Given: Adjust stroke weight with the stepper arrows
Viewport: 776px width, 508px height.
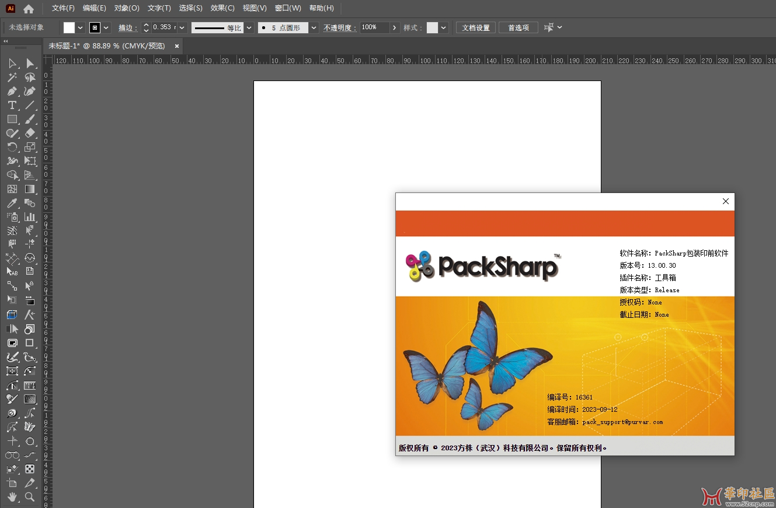Looking at the screenshot, I should pyautogui.click(x=146, y=27).
